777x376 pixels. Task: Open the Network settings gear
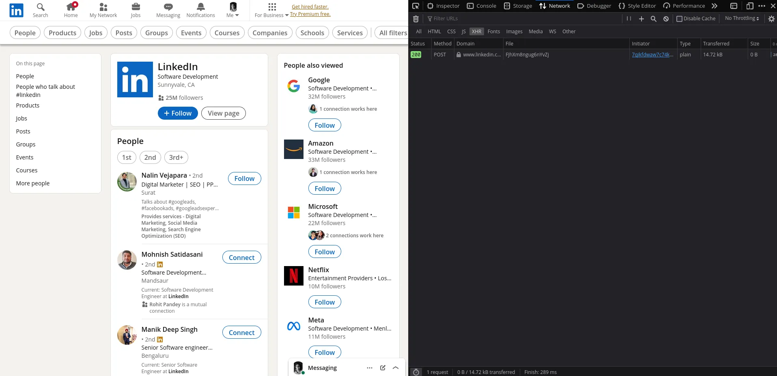click(771, 19)
